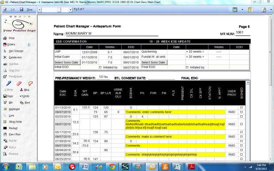Click the next page arrow of page navigator
The height and width of the screenshot is (171, 274).
70,10
